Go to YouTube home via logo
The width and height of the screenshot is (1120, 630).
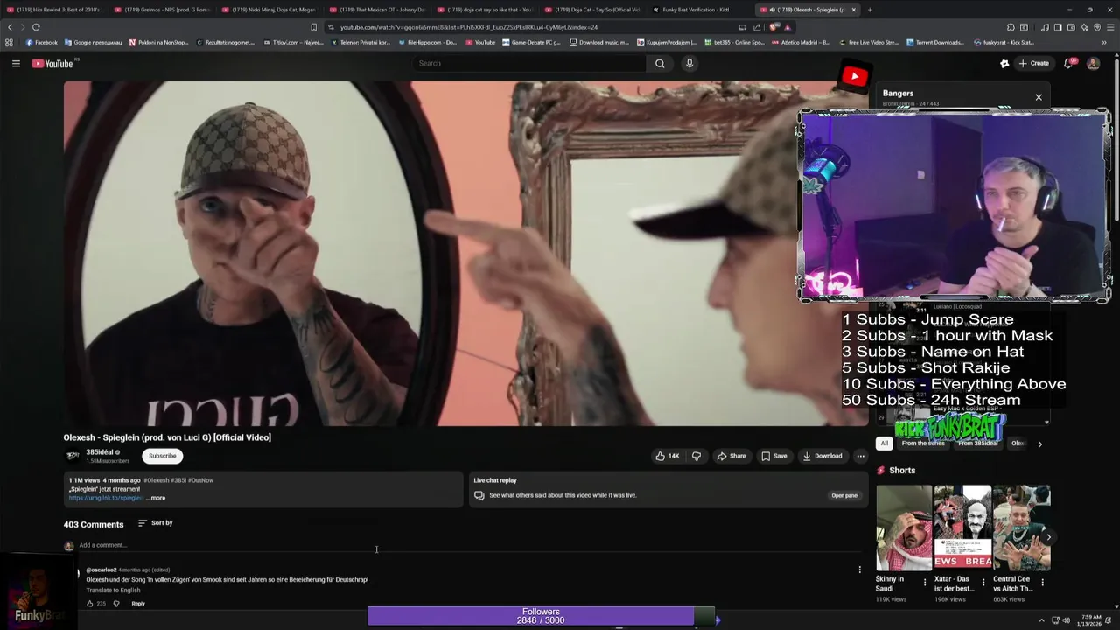pyautogui.click(x=52, y=63)
